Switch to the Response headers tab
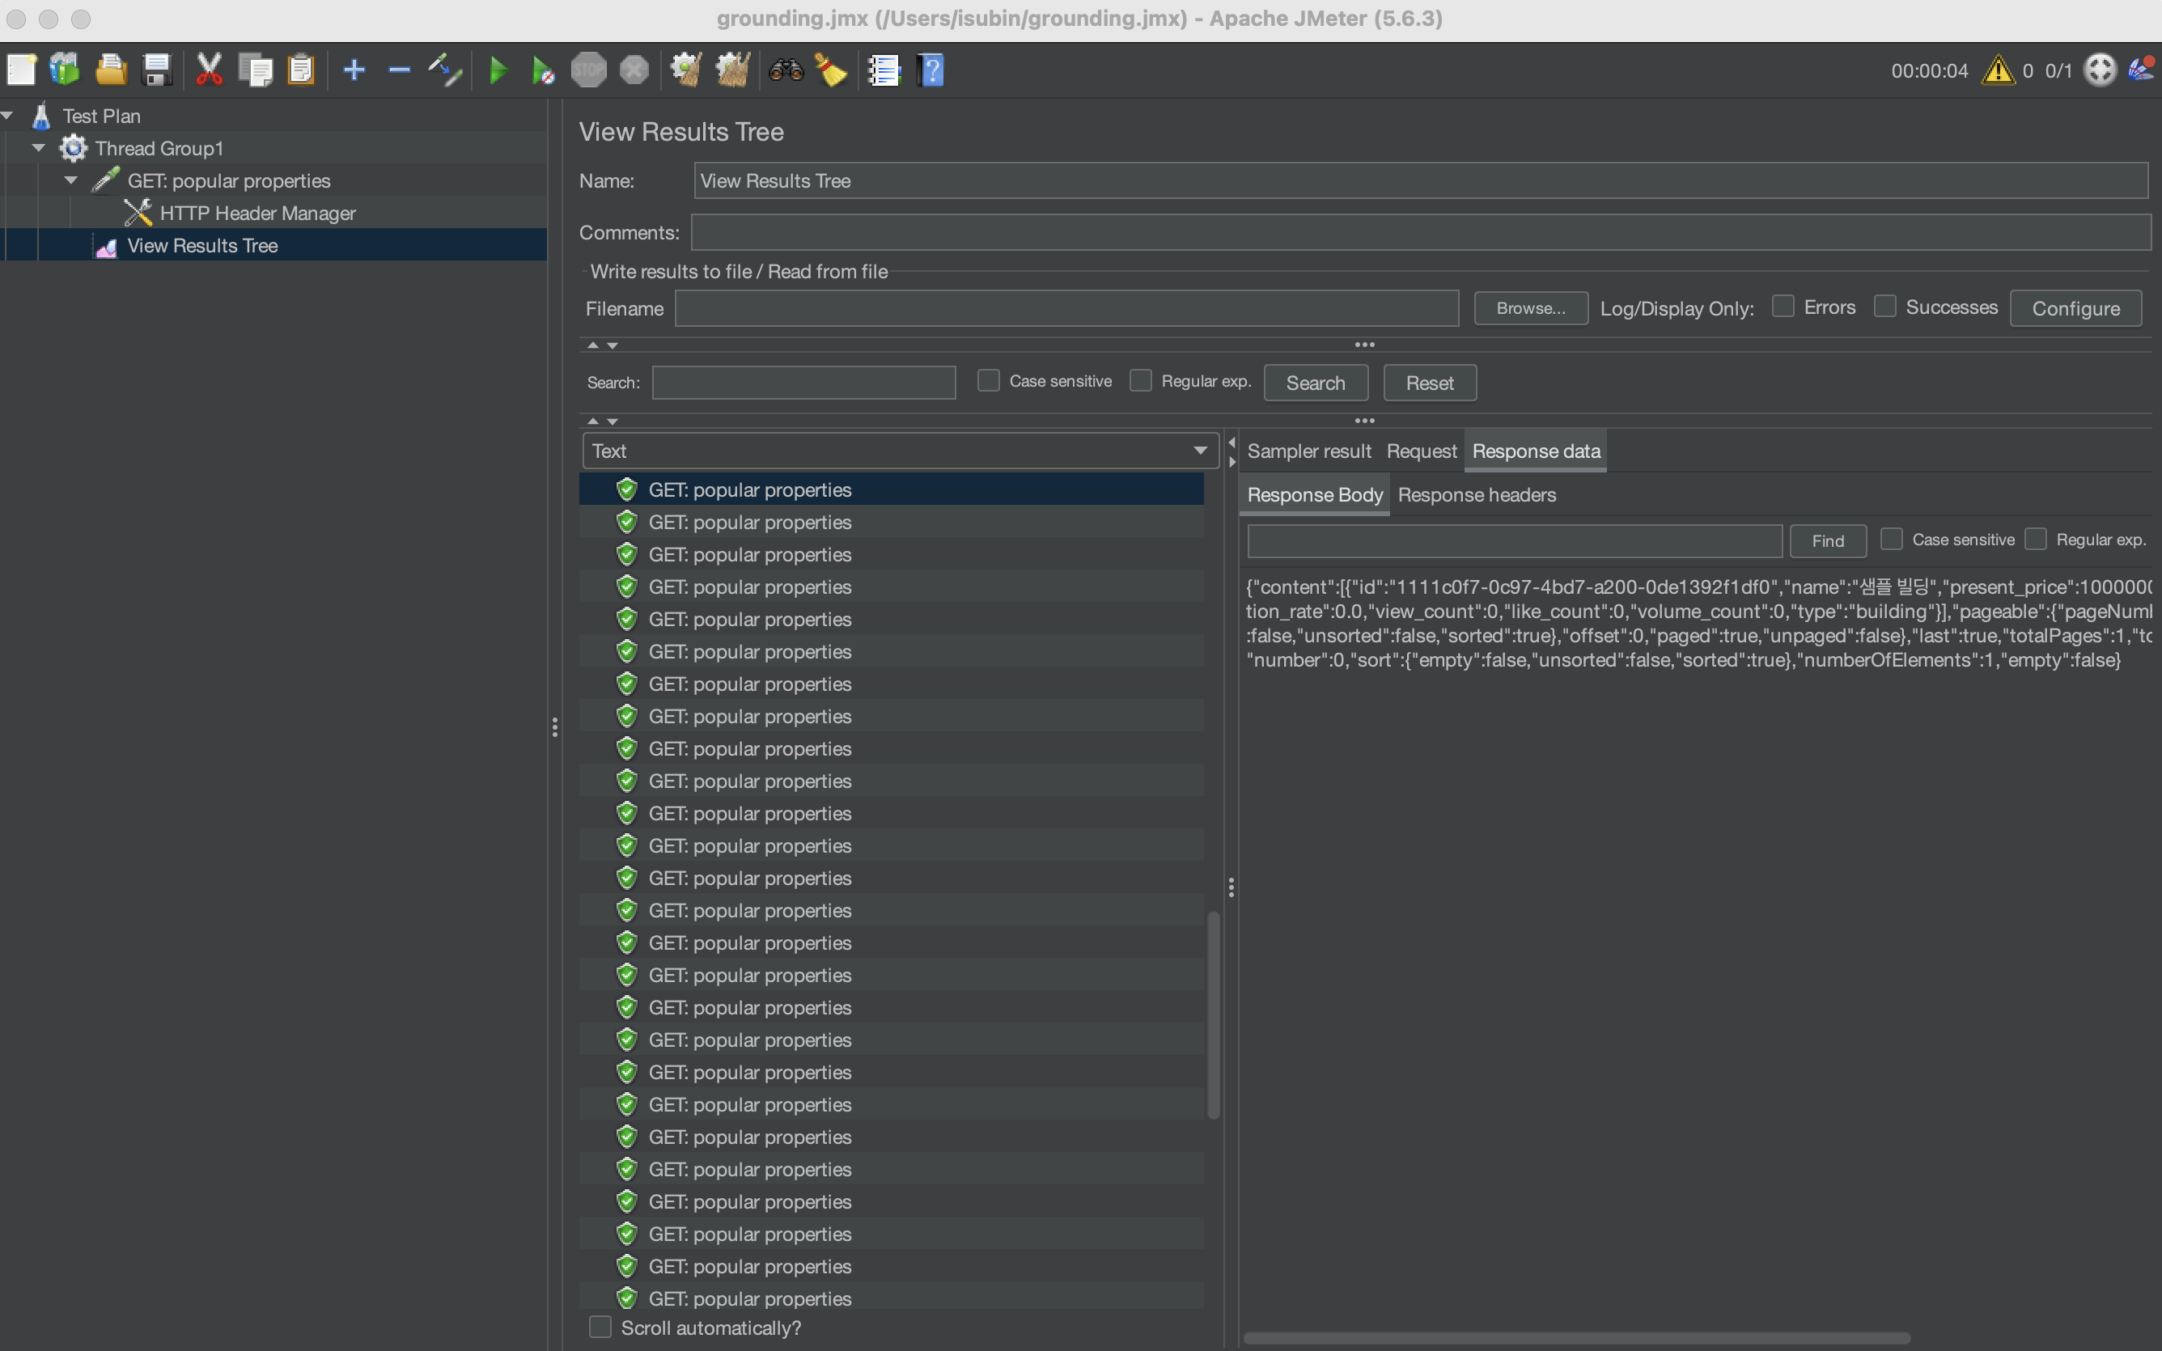The image size is (2162, 1351). pyautogui.click(x=1476, y=495)
